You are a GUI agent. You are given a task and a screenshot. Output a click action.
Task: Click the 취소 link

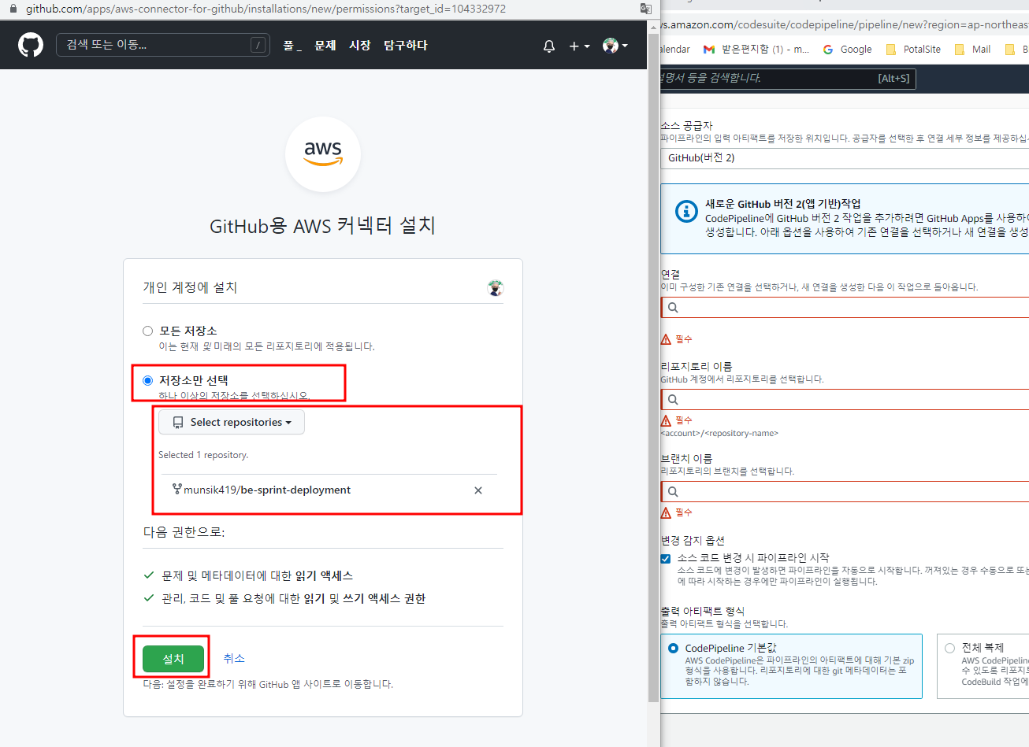point(234,659)
